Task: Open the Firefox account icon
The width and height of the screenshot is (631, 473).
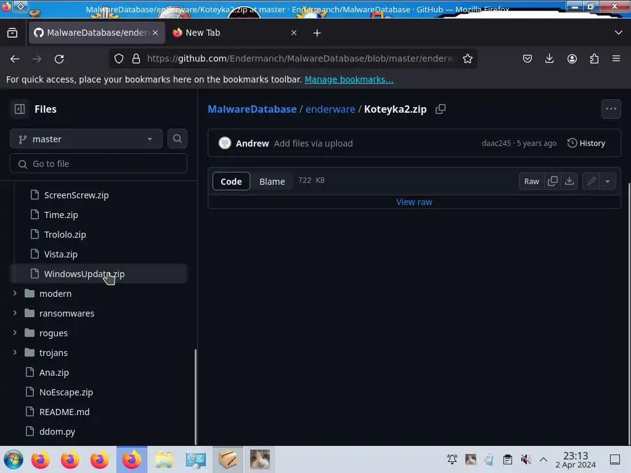Action: [572, 59]
